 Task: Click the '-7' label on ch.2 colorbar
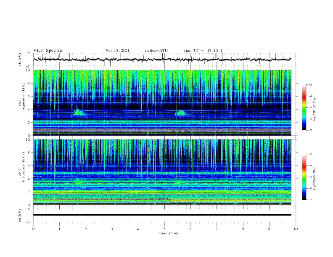(x=310, y=200)
